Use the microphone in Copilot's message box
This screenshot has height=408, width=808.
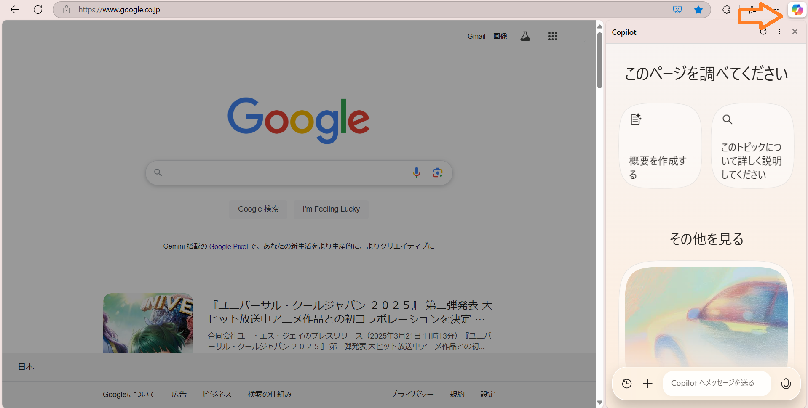coord(786,383)
